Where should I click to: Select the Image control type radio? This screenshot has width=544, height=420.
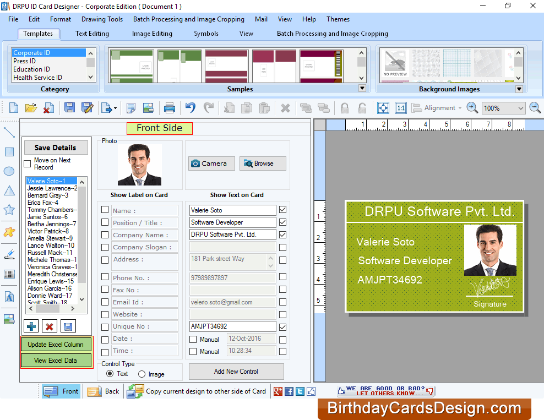pyautogui.click(x=142, y=374)
